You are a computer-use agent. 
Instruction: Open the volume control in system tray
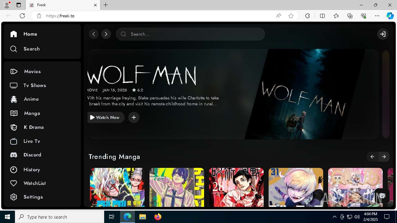[357, 217]
